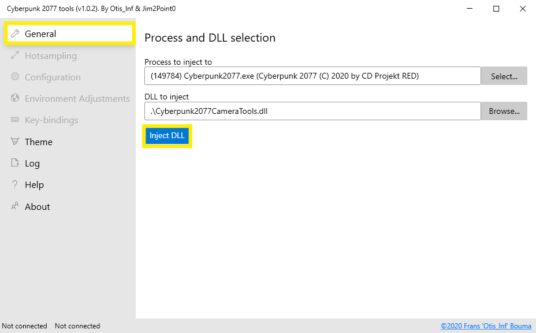Click the Key-bindings keyboard icon
536x333 pixels.
point(15,120)
